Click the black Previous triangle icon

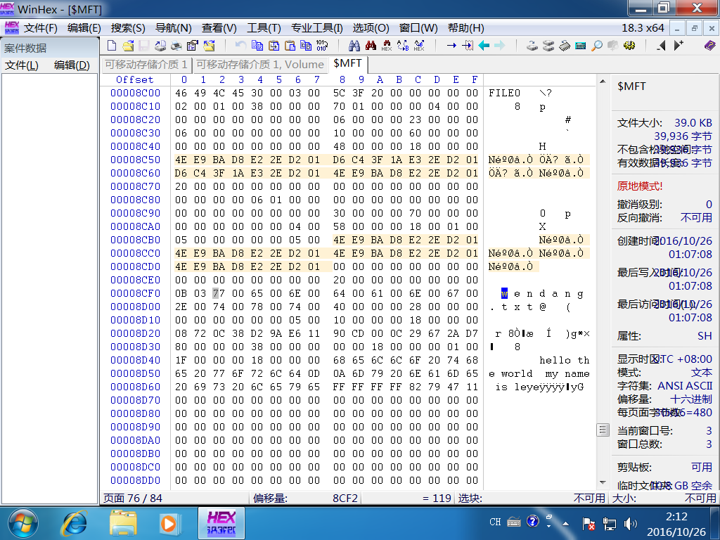pyautogui.click(x=661, y=45)
